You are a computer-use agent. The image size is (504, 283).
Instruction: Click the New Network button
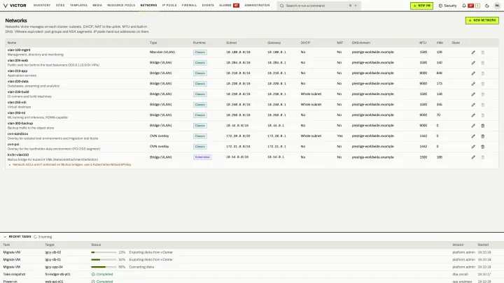pyautogui.click(x=482, y=20)
